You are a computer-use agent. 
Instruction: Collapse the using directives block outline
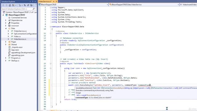(x=50, y=7)
